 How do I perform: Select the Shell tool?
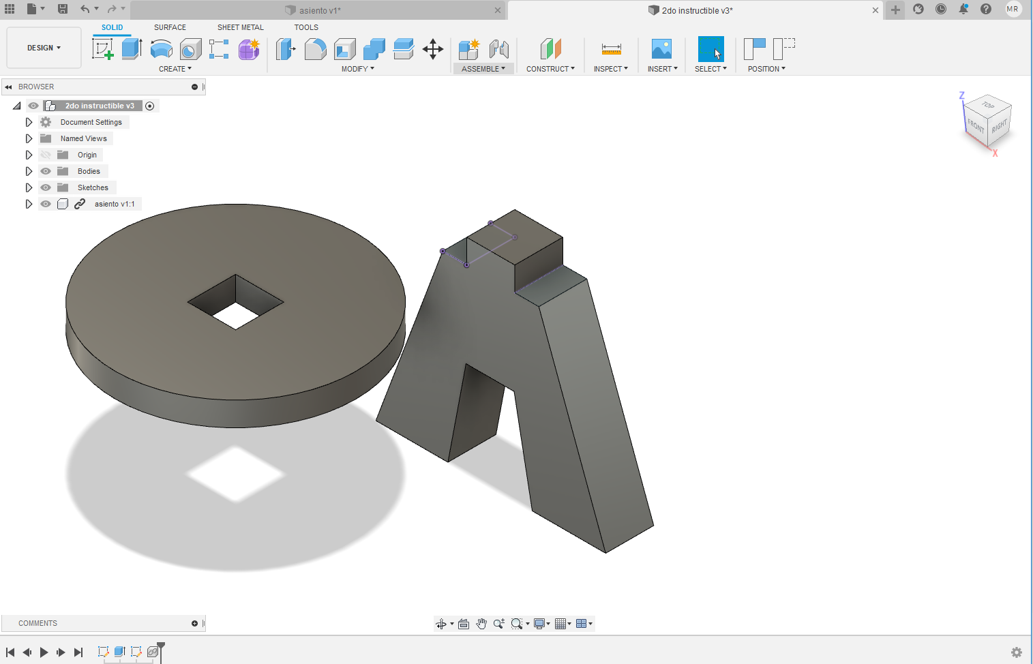(345, 49)
